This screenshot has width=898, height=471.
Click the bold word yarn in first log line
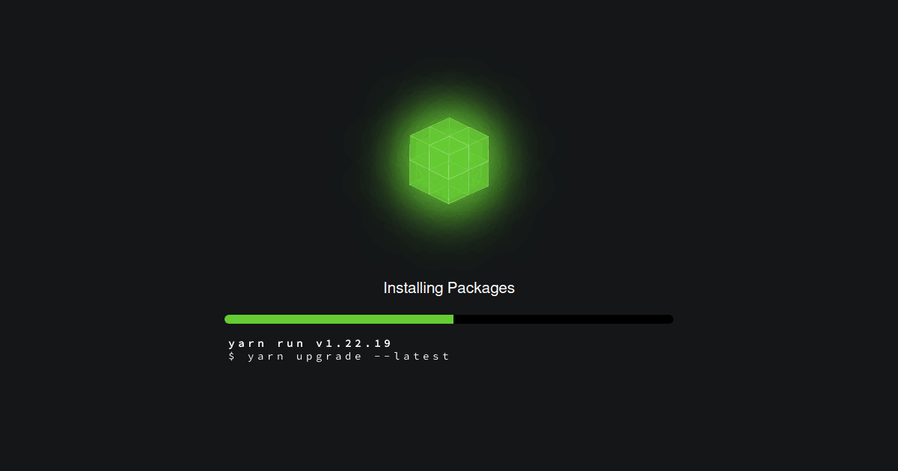pos(247,344)
